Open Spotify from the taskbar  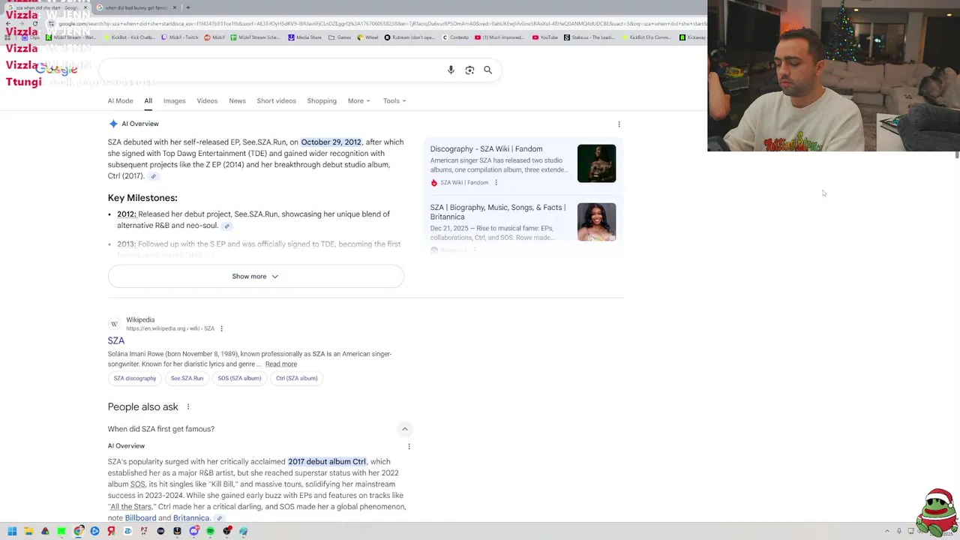(x=210, y=531)
